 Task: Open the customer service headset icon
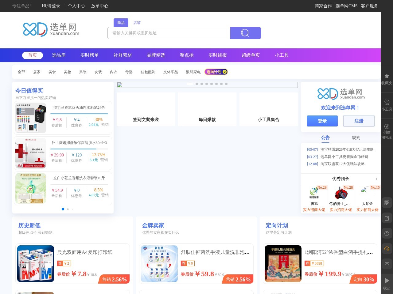[387, 249]
